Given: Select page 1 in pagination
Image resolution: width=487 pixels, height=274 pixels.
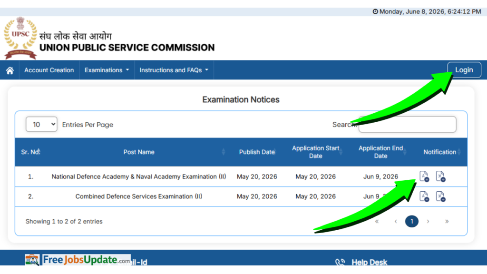Looking at the screenshot, I should coord(412,221).
